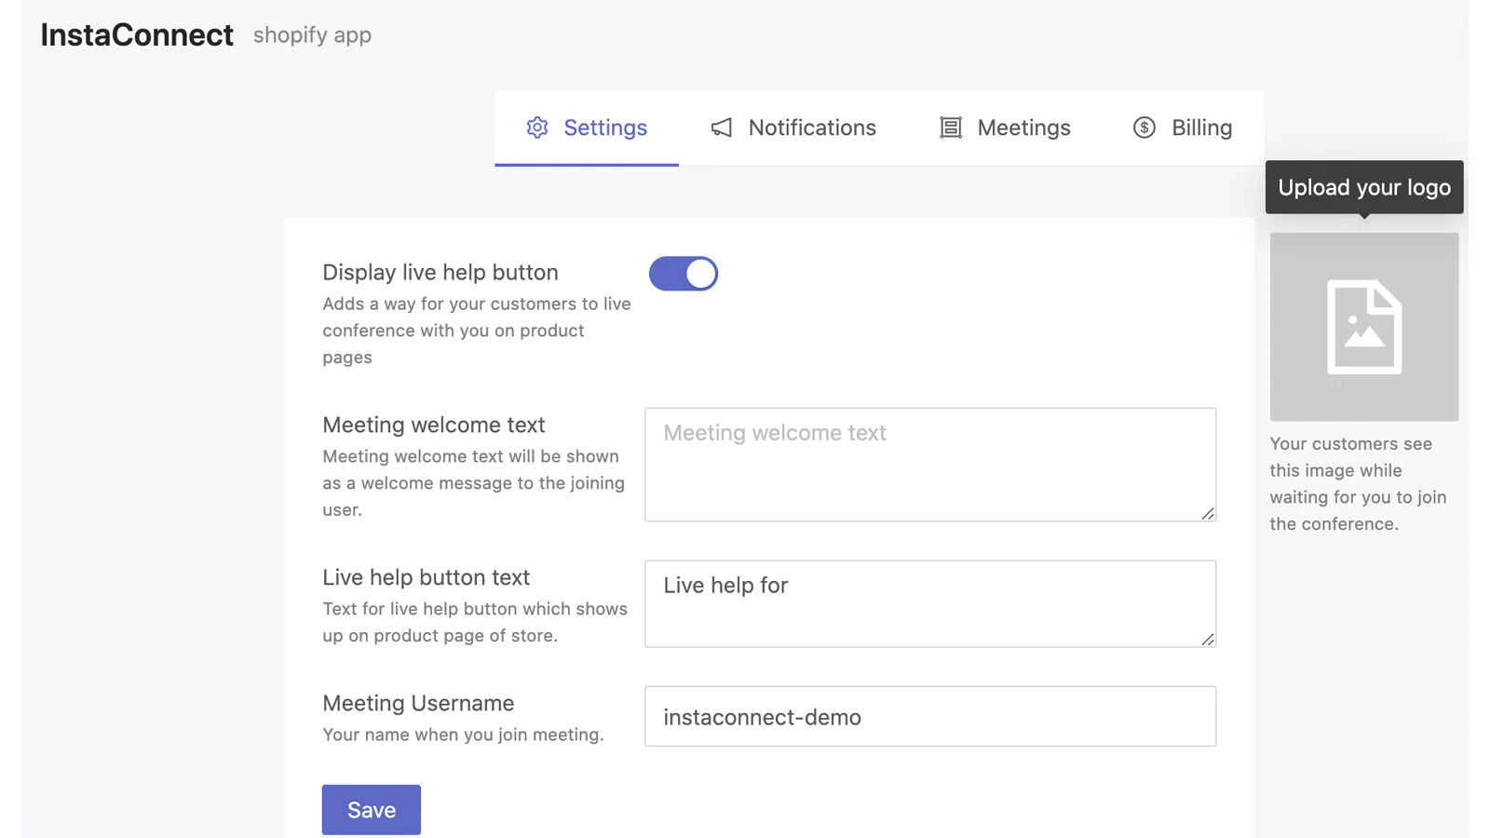Open the Meetings tab

[1023, 128]
